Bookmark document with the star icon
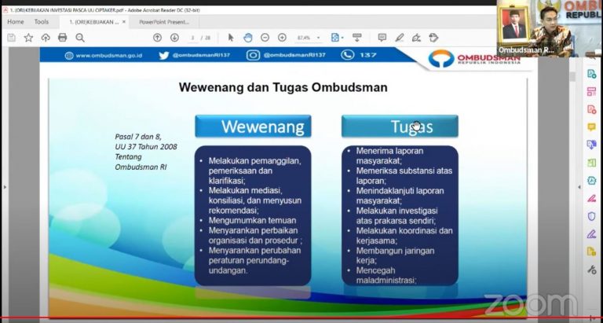The width and height of the screenshot is (603, 323). click(28, 38)
